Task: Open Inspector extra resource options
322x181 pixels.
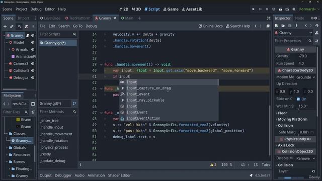Action: (x=296, y=26)
